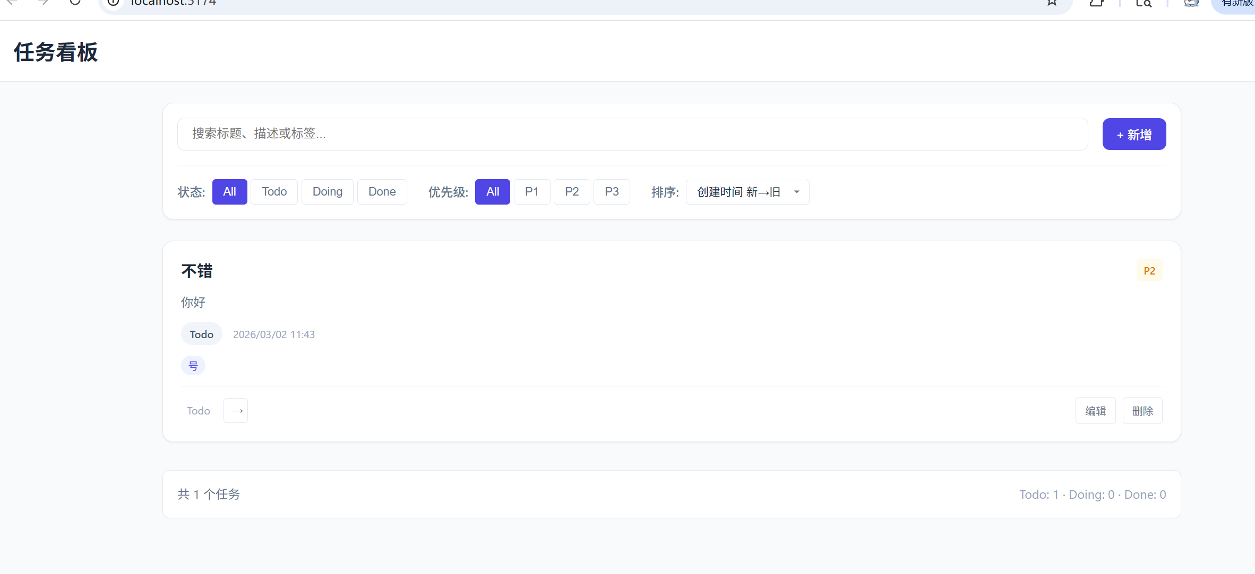
Task: Filter status by Doing
Action: coord(327,192)
